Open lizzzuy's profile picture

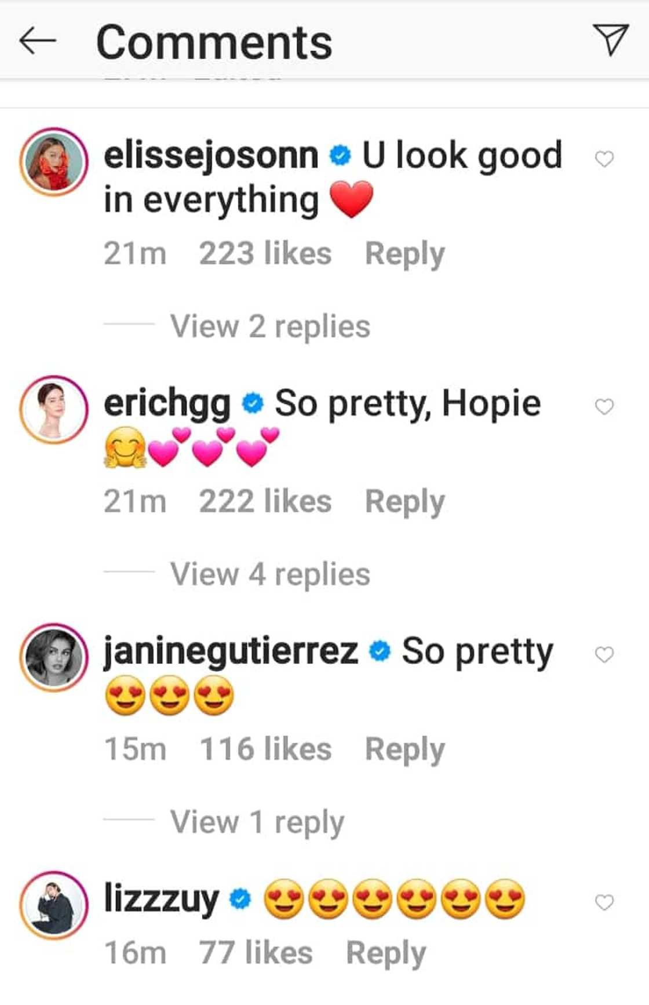tap(54, 905)
